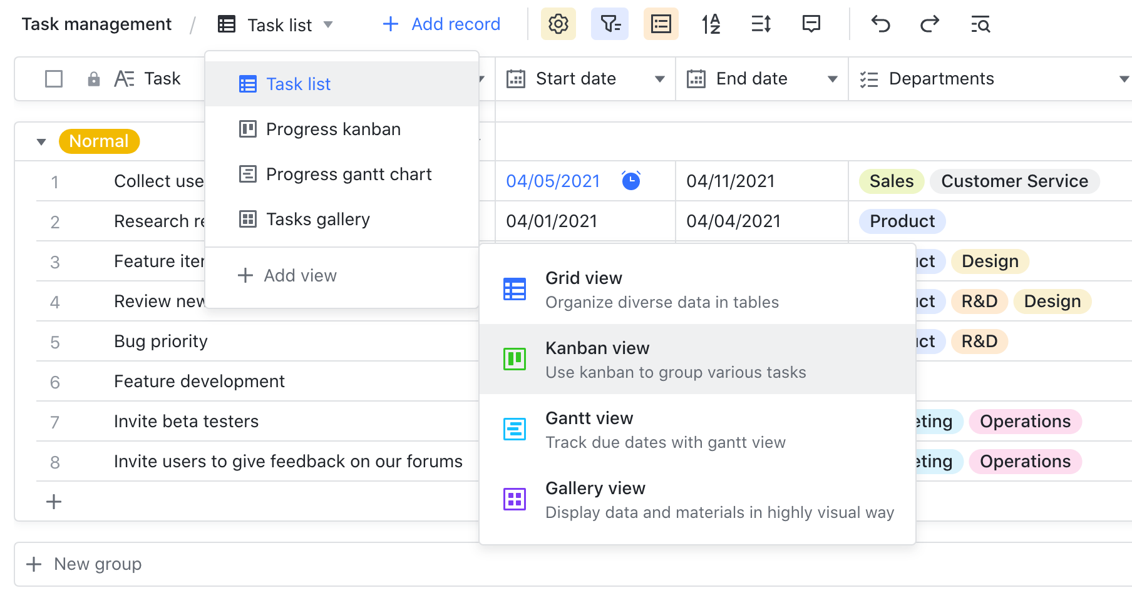The image size is (1132, 598).
Task: Undo the last action
Action: pyautogui.click(x=880, y=24)
